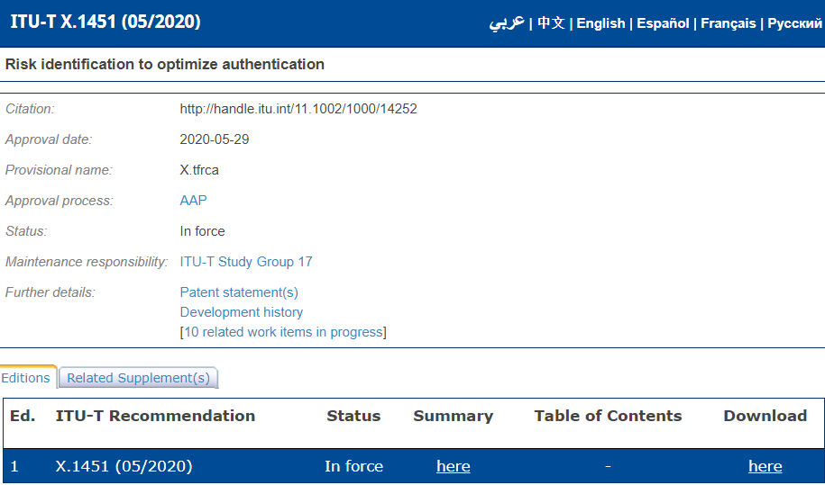Switch the page language to Chinese

[x=551, y=23]
